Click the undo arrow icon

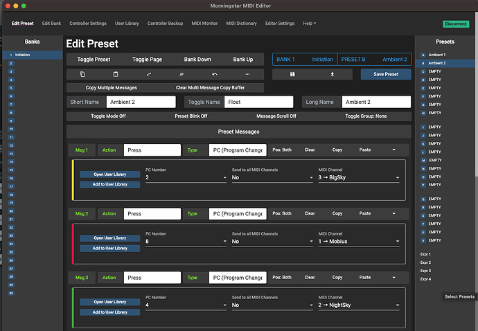[x=215, y=74]
